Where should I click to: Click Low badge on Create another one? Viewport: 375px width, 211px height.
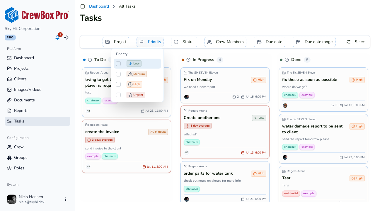click(x=259, y=118)
